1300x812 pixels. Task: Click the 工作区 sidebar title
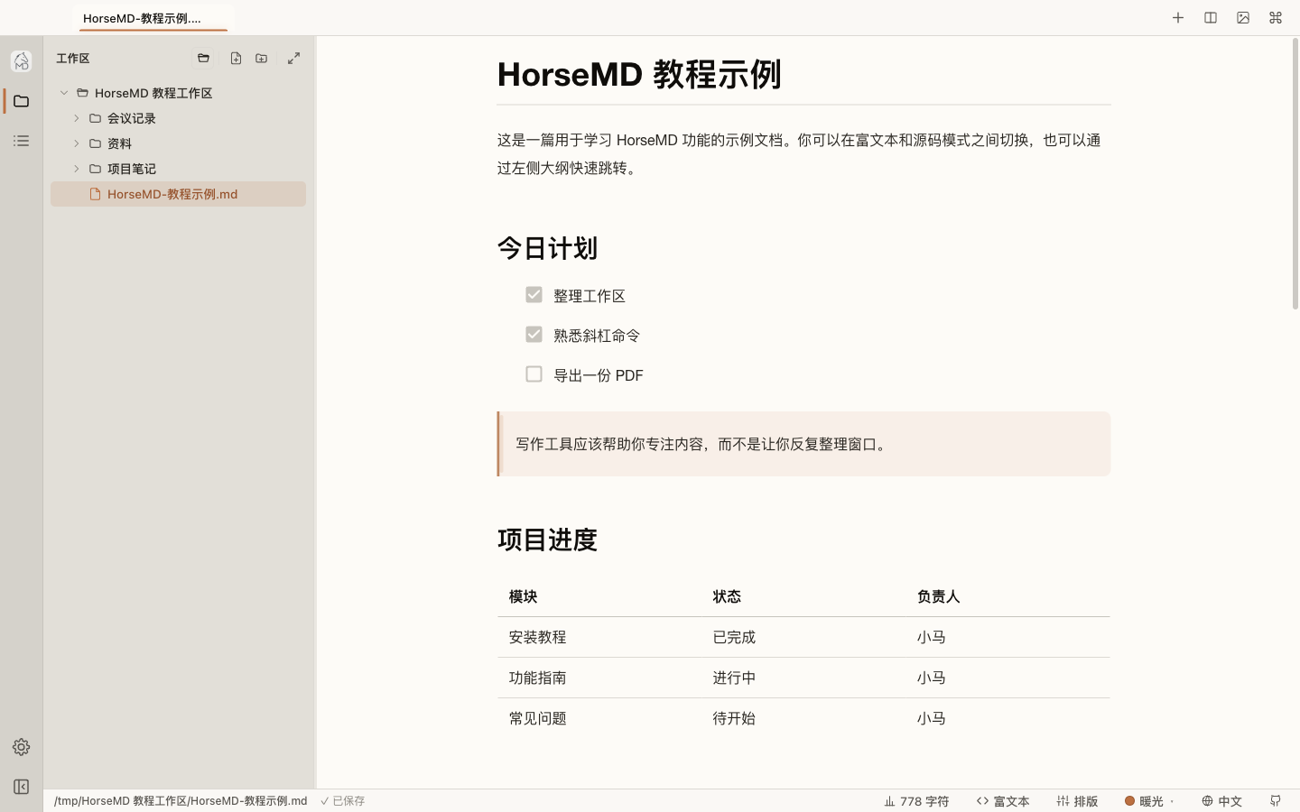[73, 59]
